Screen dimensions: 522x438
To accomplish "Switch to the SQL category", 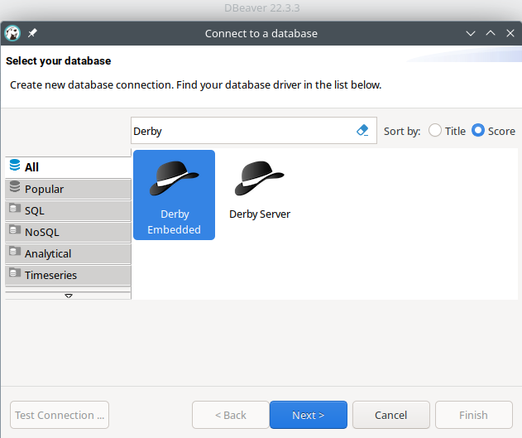I will tap(68, 211).
